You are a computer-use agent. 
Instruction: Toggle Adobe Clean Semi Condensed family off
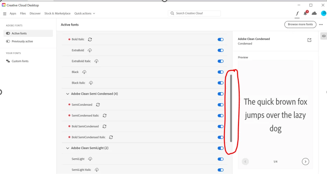220,94
